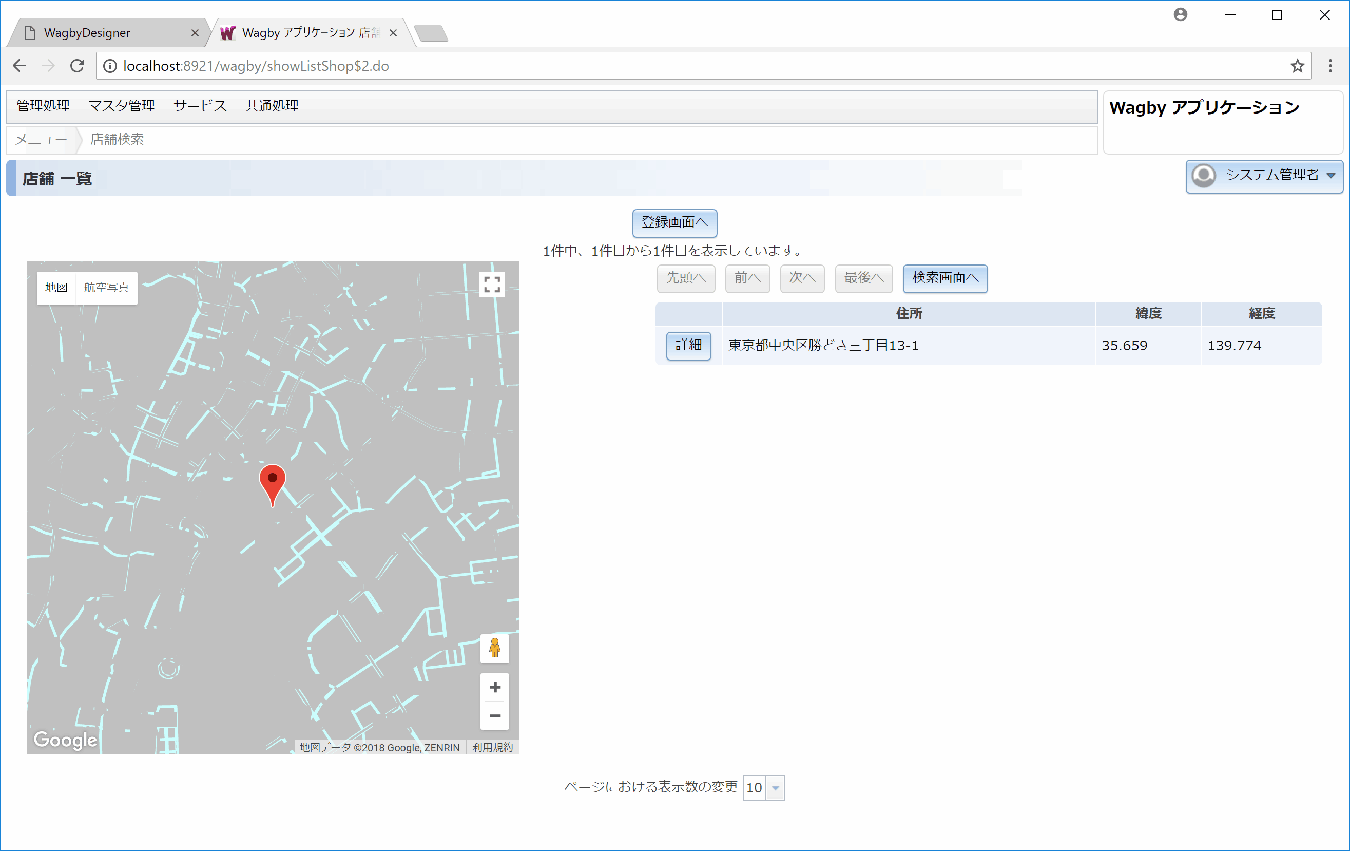Image resolution: width=1350 pixels, height=851 pixels.
Task: Reload the page with refresh icon
Action: coord(78,66)
